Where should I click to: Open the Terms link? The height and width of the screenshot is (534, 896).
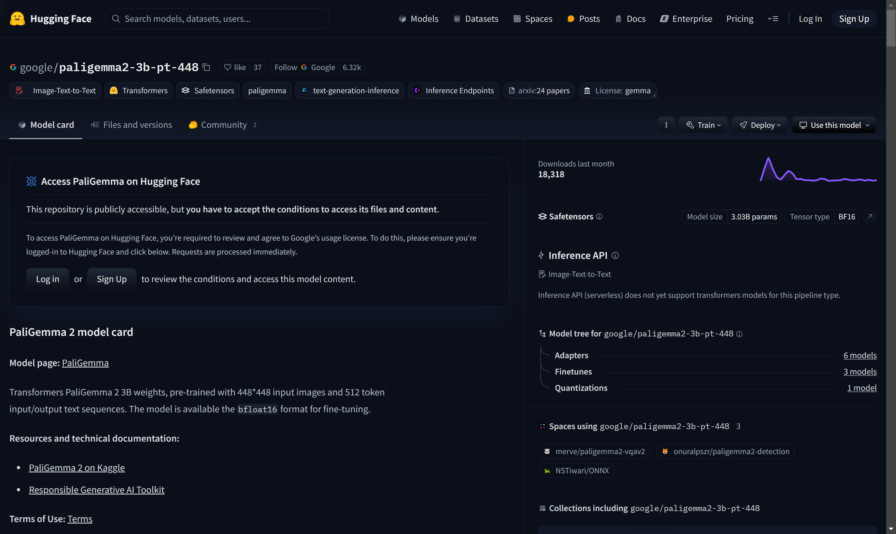[x=80, y=519]
